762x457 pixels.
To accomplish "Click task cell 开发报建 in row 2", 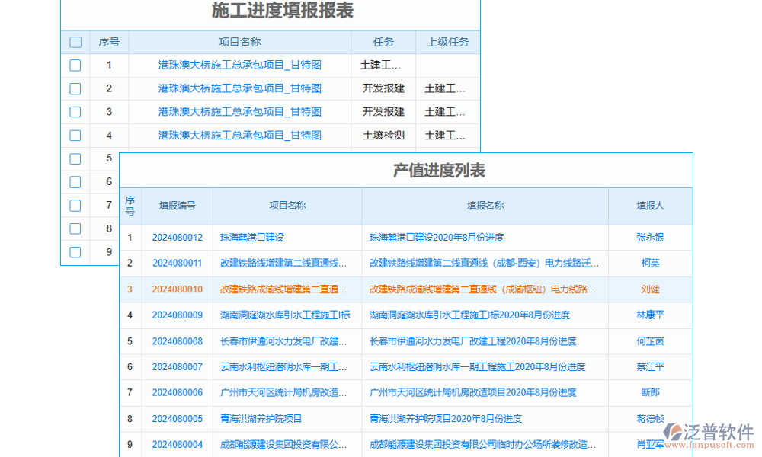I will 383,88.
